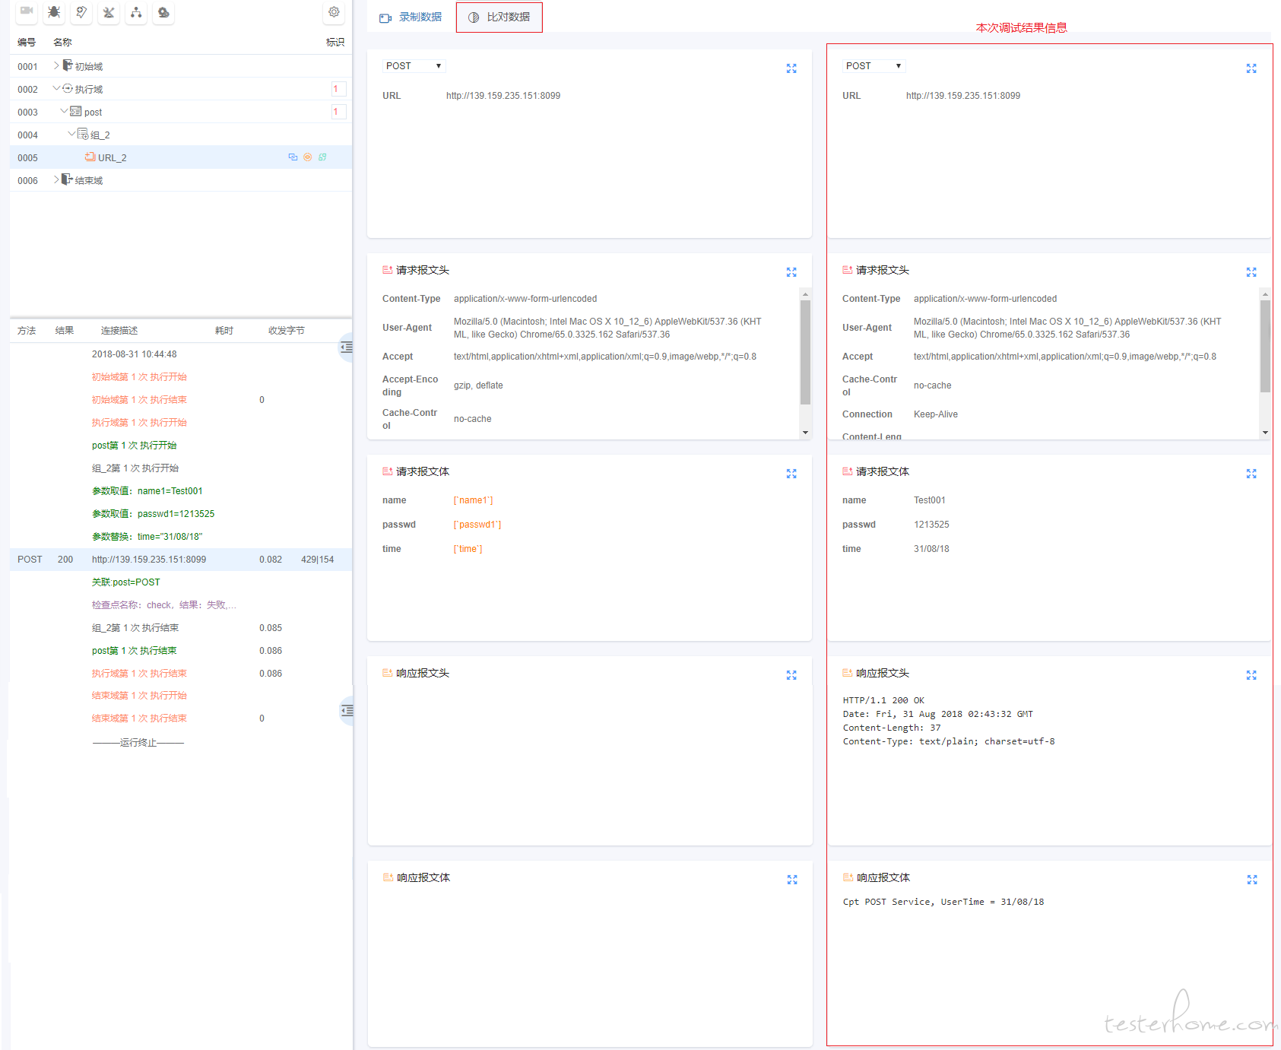Click log entry 参数取值: name1=Test001

(x=147, y=491)
